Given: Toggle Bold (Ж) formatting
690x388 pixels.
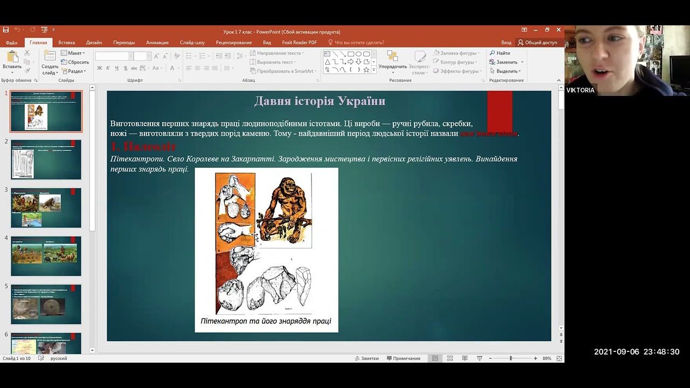Looking at the screenshot, I should point(99,68).
